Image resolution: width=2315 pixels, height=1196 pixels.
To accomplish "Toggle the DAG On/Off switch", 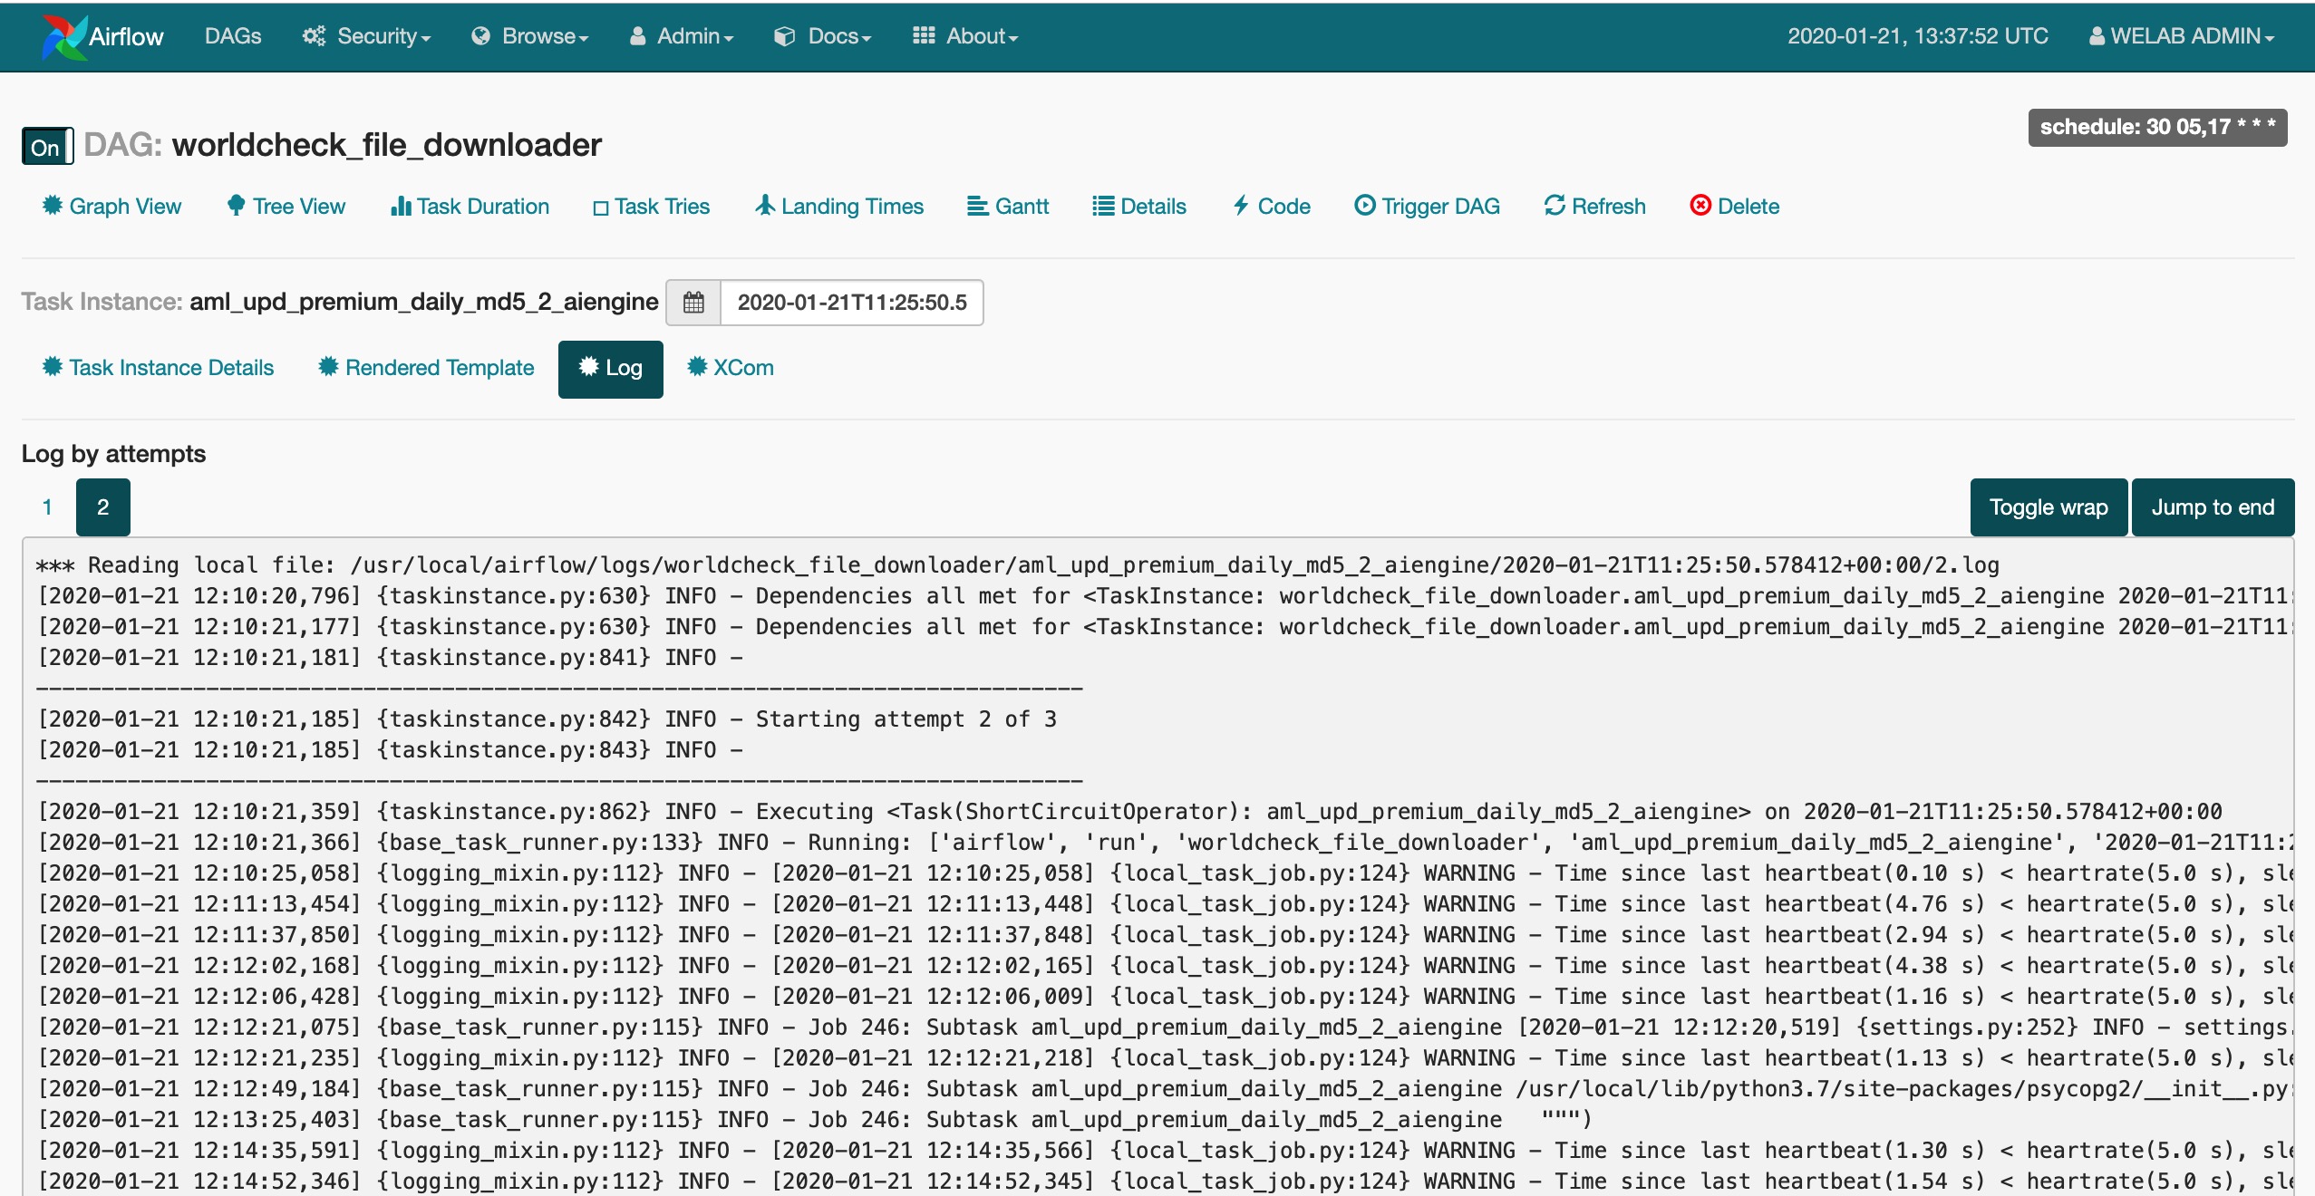I will tap(47, 147).
